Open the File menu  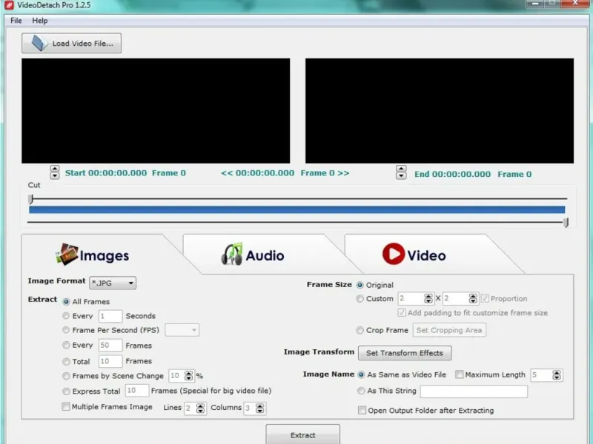(x=16, y=21)
